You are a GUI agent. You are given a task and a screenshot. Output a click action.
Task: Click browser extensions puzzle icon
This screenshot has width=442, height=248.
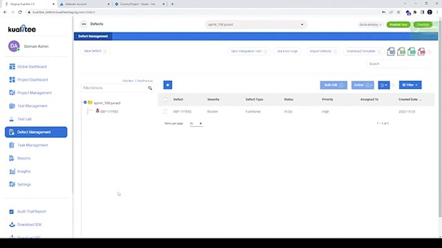point(415,12)
